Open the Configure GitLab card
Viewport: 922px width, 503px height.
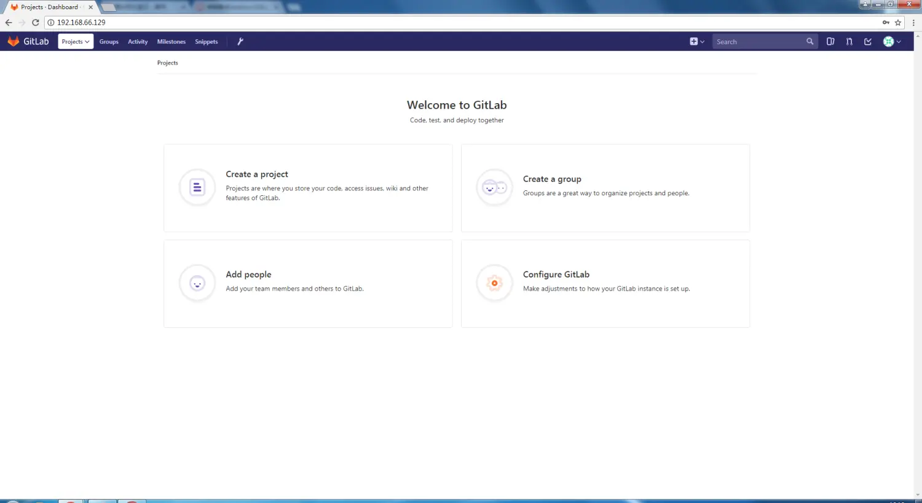click(x=605, y=284)
